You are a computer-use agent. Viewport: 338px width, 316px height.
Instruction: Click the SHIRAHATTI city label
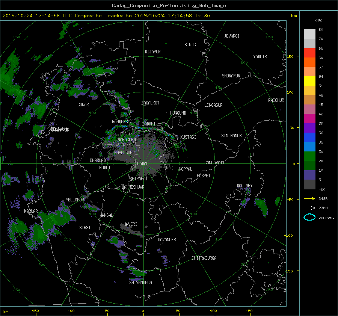click(141, 179)
